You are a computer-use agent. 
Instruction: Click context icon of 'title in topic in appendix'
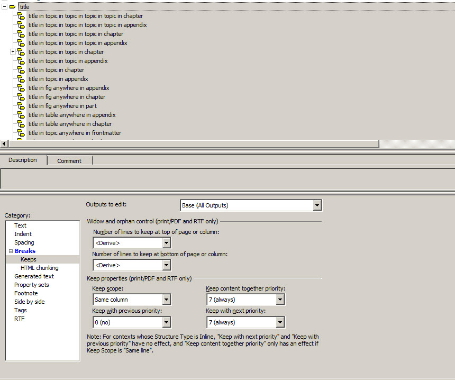21,79
